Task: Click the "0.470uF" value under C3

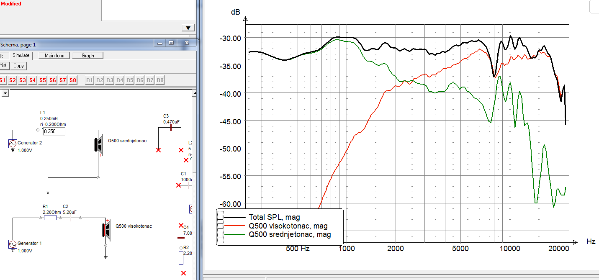Action: click(171, 122)
